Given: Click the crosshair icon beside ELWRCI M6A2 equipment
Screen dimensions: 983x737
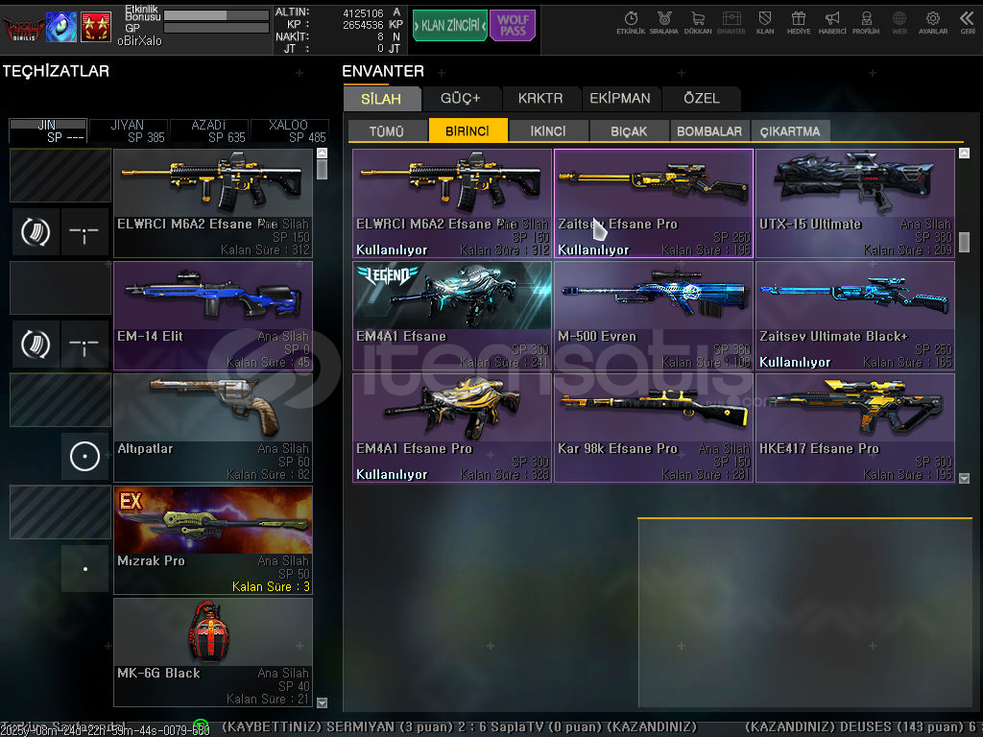Looking at the screenshot, I should (84, 232).
